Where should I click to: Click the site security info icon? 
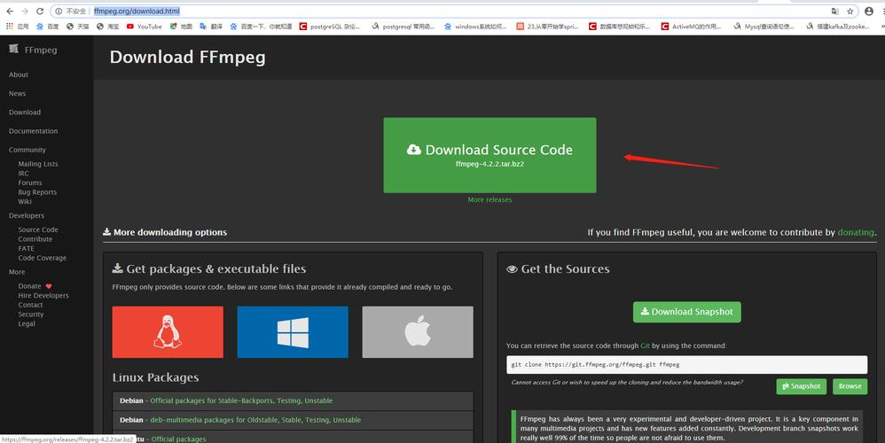tap(59, 12)
